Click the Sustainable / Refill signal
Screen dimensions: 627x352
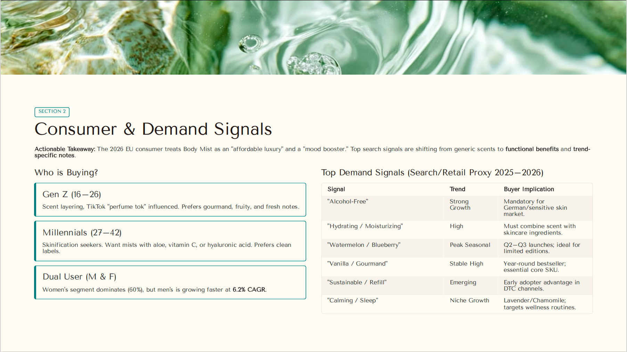pos(356,282)
